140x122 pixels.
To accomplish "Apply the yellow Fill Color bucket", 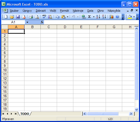I will 130,17.
